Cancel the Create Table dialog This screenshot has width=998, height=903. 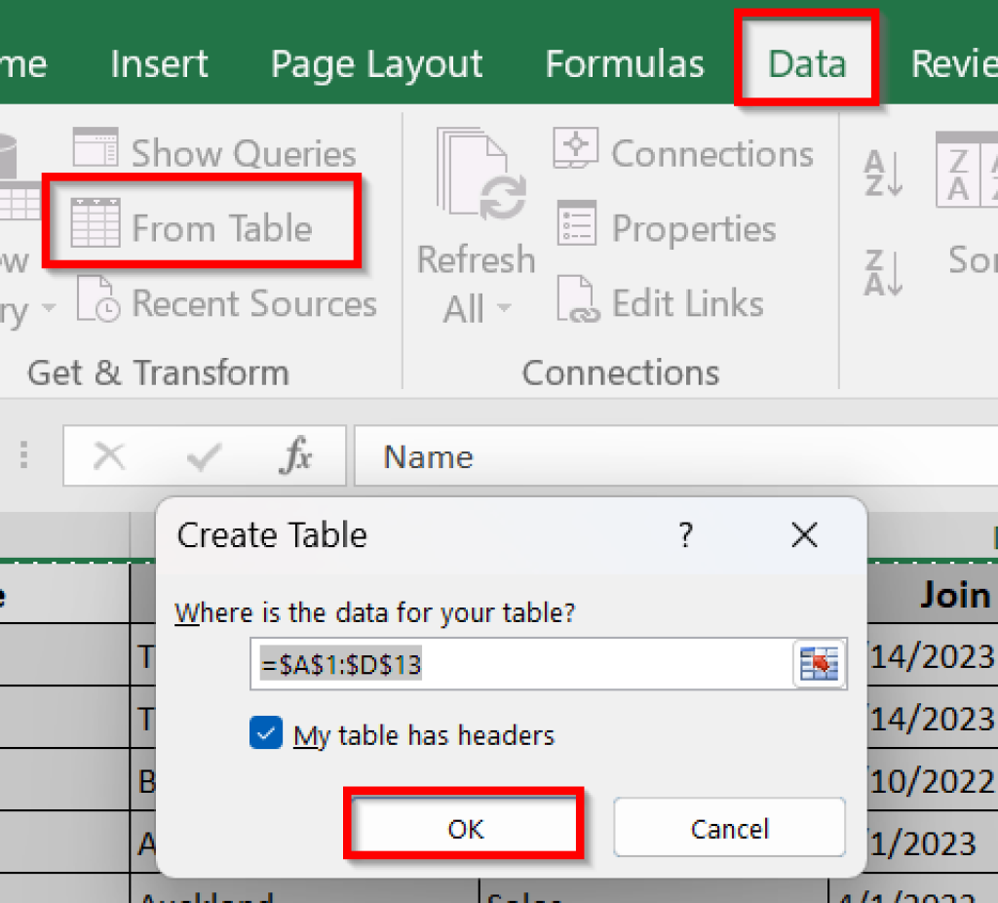[729, 828]
